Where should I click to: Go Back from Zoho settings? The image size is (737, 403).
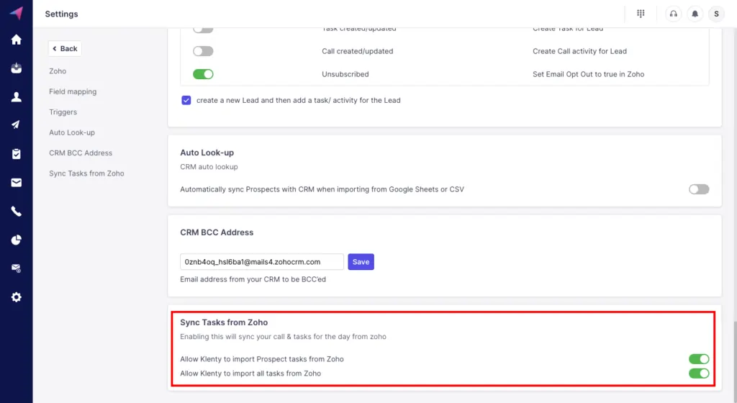pyautogui.click(x=65, y=48)
